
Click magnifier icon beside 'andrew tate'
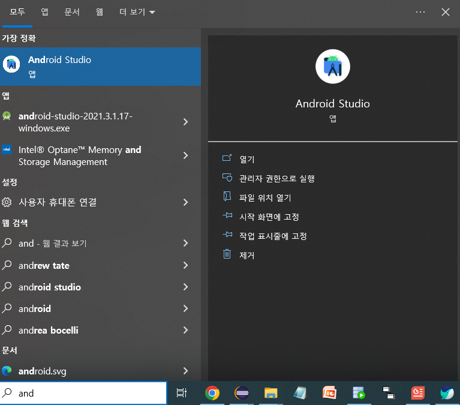[7, 265]
